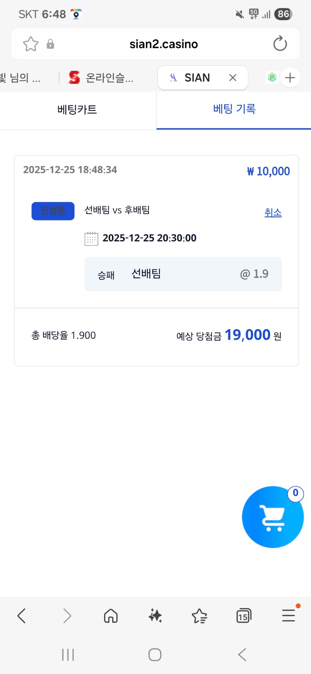Click the 진행중 status badge

[x=53, y=211]
